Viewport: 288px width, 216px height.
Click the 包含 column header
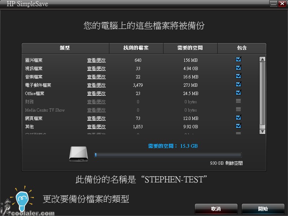click(242, 48)
